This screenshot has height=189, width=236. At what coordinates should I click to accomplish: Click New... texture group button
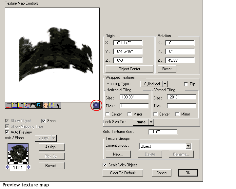[x=118, y=154]
